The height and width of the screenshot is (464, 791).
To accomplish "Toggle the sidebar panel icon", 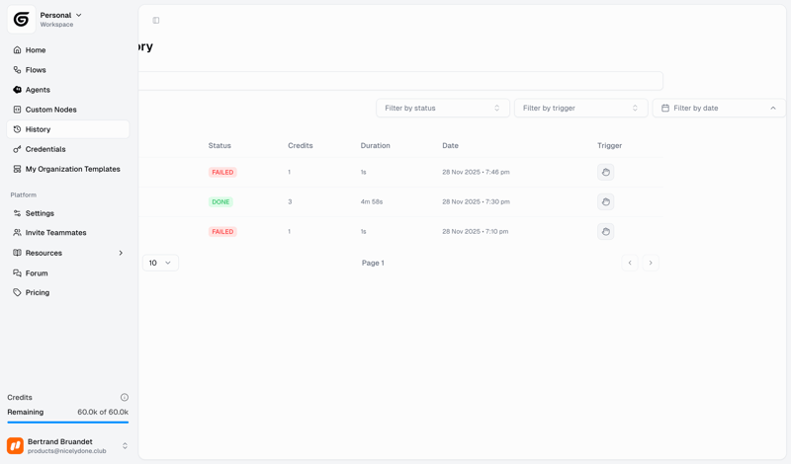I will [156, 20].
